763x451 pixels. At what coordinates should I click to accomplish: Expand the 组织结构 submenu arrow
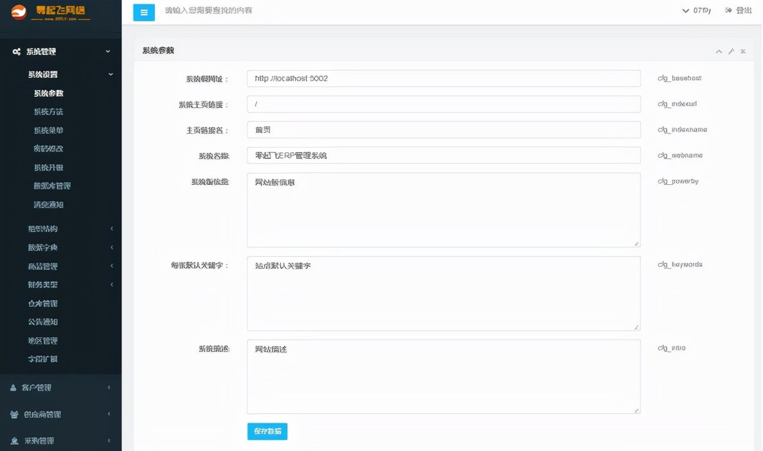click(112, 229)
